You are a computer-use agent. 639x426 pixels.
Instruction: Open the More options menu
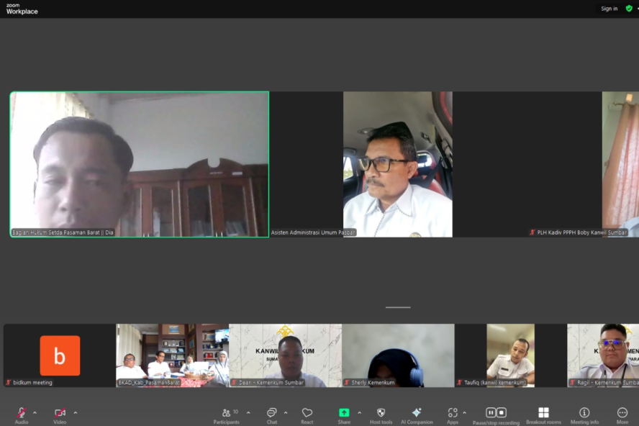coord(622,413)
